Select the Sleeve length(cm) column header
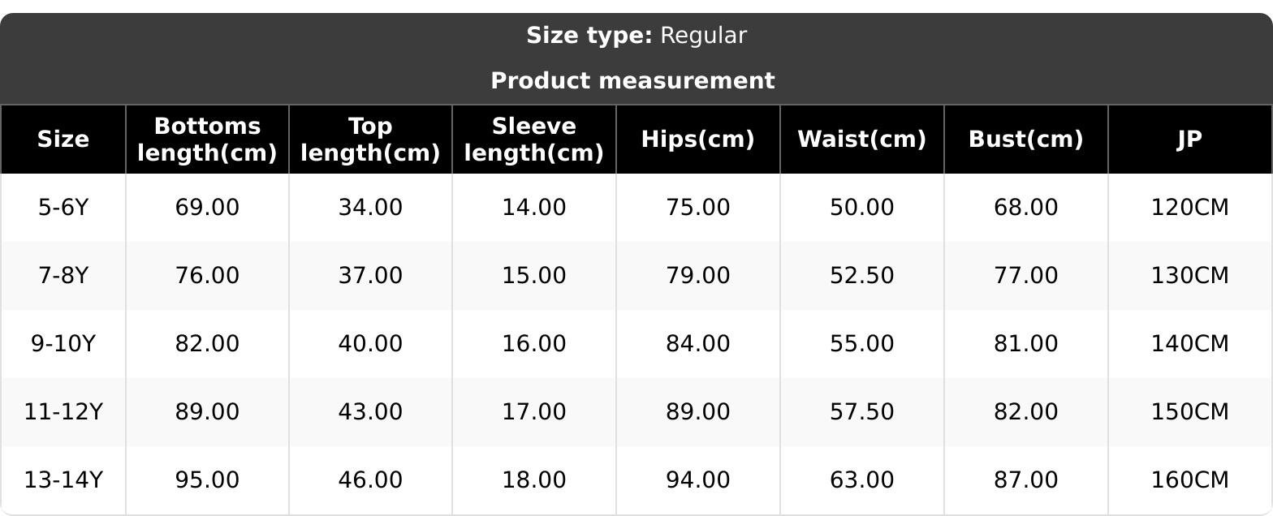The width and height of the screenshot is (1273, 516). click(534, 140)
